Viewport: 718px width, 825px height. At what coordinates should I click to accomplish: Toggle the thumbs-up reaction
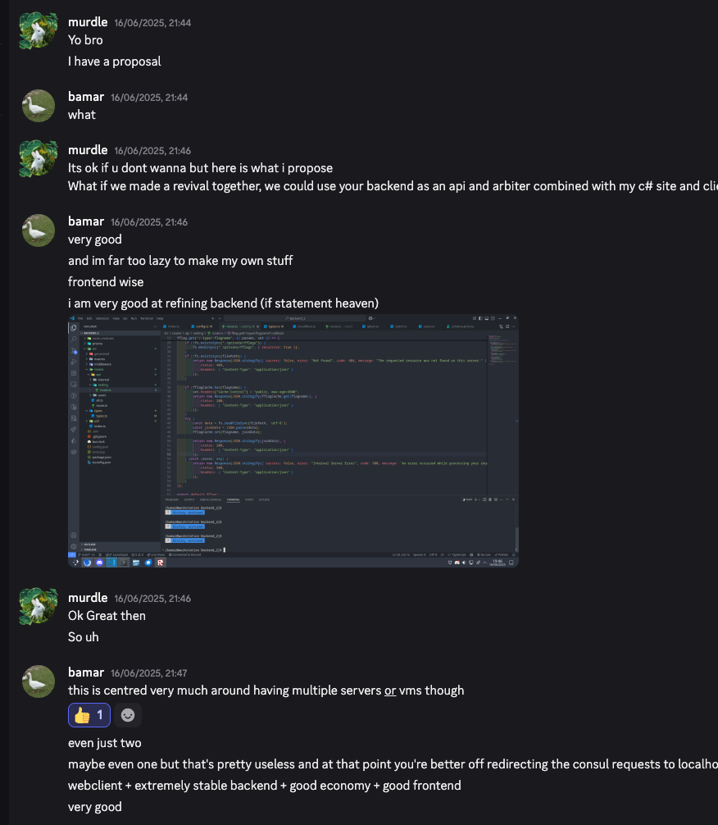pyautogui.click(x=90, y=715)
